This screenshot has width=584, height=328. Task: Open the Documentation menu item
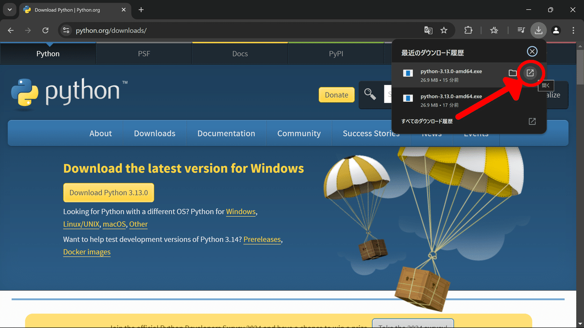pyautogui.click(x=226, y=133)
